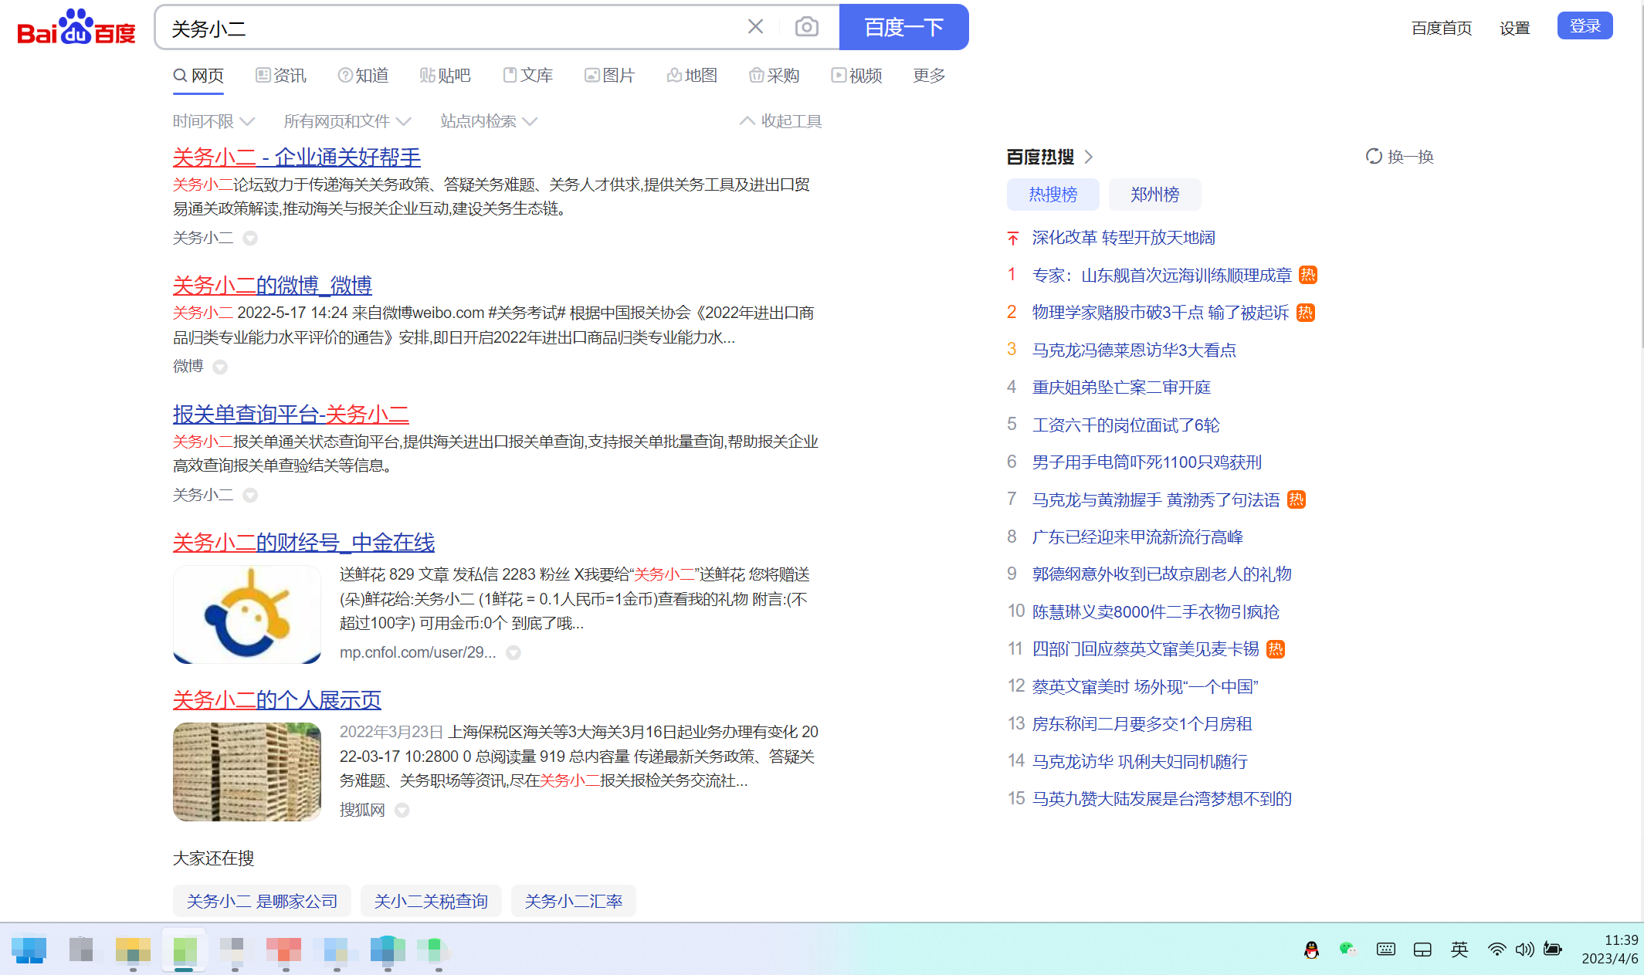
Task: Click the 百度一下 search button
Action: click(x=903, y=27)
